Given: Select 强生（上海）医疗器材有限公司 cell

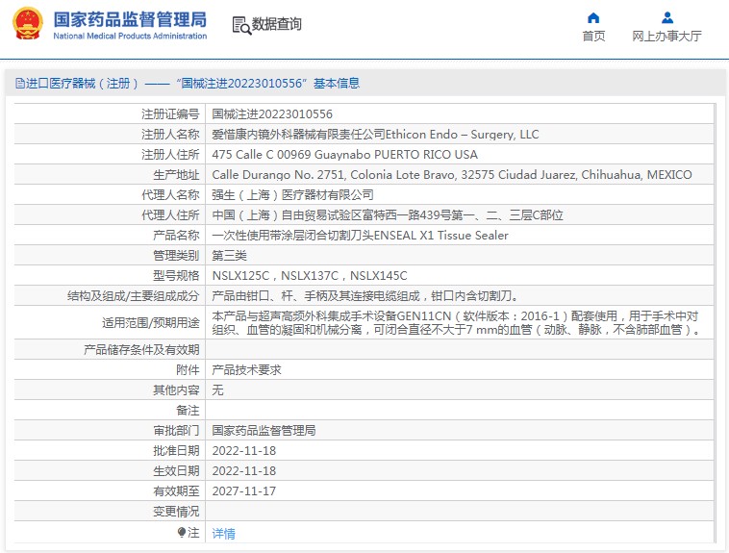Looking at the screenshot, I should point(293,195).
